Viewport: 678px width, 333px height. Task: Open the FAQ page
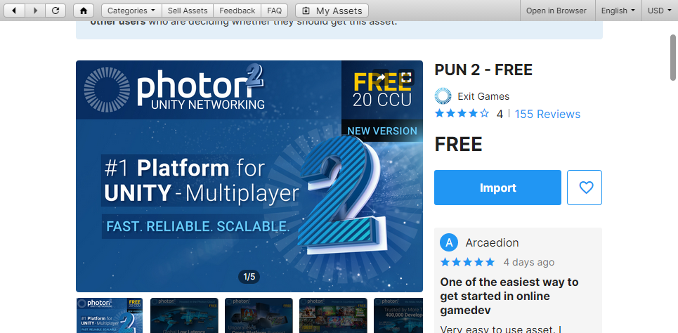click(274, 11)
